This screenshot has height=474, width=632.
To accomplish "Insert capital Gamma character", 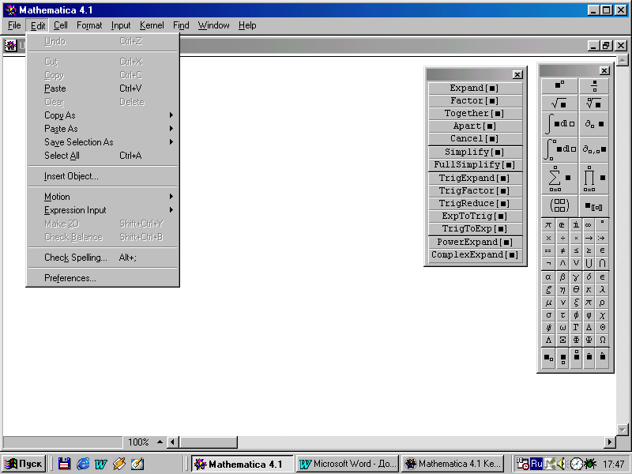I will 576,327.
